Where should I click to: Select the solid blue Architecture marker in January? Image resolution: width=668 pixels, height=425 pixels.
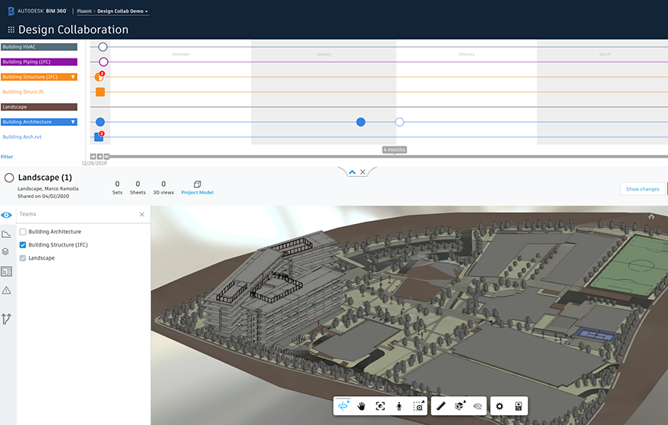[361, 122]
